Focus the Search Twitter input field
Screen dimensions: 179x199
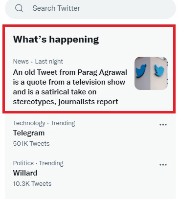(x=90, y=8)
